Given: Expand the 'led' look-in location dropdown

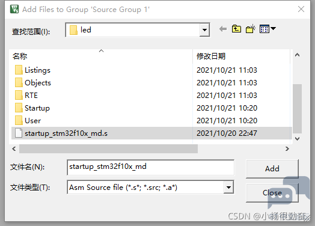Looking at the screenshot, I should 204,30.
